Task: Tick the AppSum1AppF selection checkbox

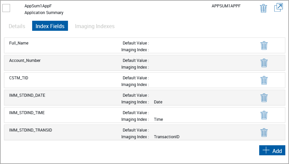Action: [6, 8]
